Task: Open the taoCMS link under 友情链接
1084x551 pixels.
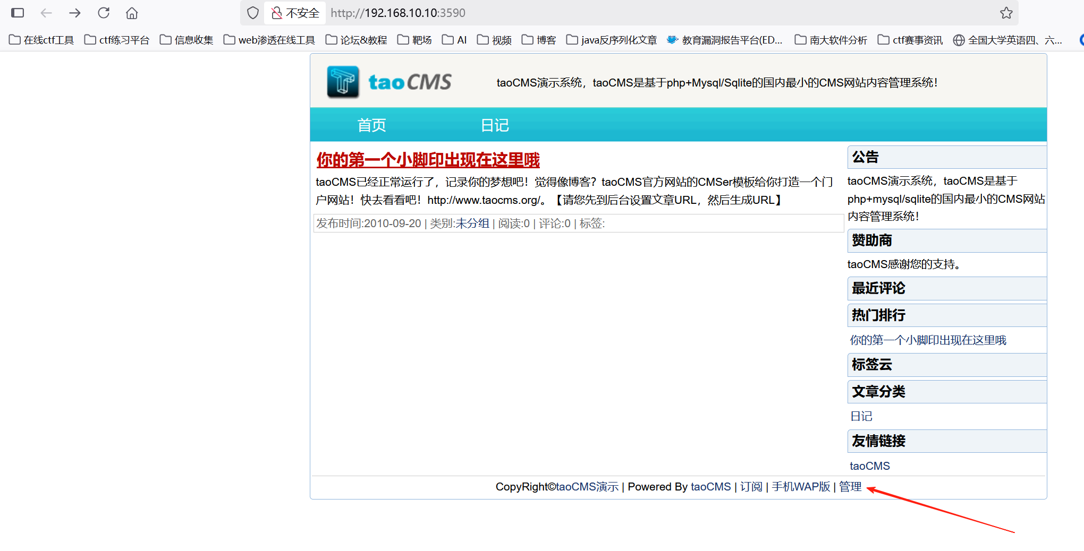Action: 869,466
